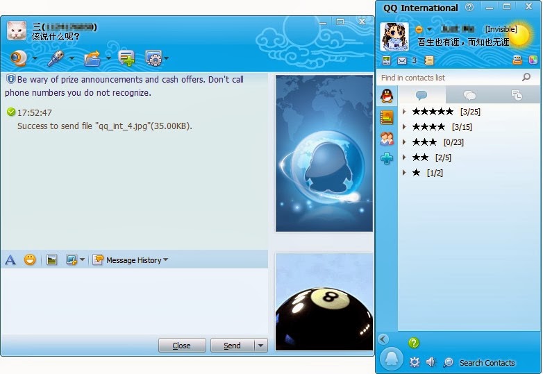
Task: Open the video call dropdown arrow
Action: [x=35, y=58]
